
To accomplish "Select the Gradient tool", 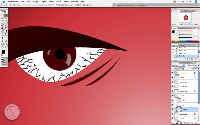I will 6,31.
